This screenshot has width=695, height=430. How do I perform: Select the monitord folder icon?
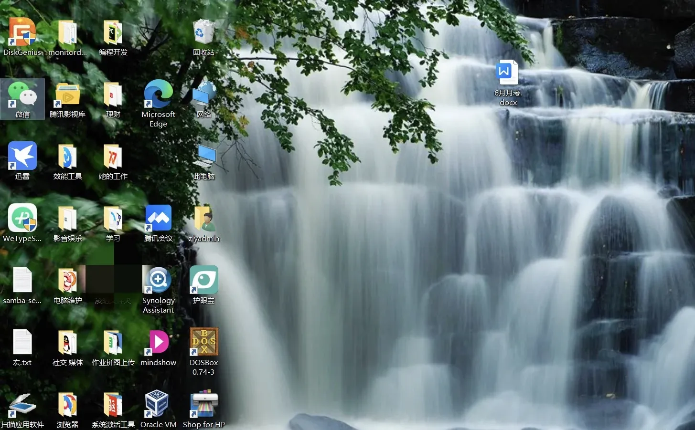[67, 32]
